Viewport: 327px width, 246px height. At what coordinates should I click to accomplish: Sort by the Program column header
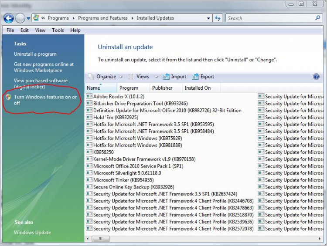(133, 88)
